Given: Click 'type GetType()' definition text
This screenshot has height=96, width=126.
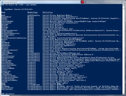Looking at the screenshot, I should (x=50, y=36).
